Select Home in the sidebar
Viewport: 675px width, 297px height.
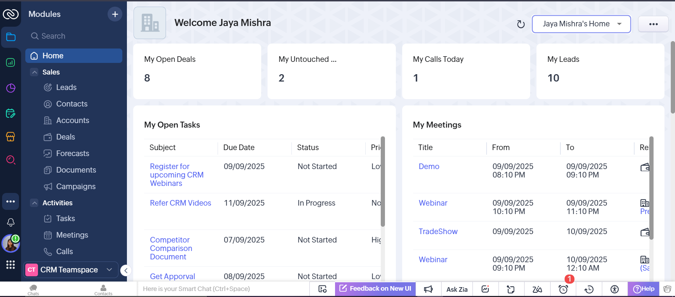[74, 56]
